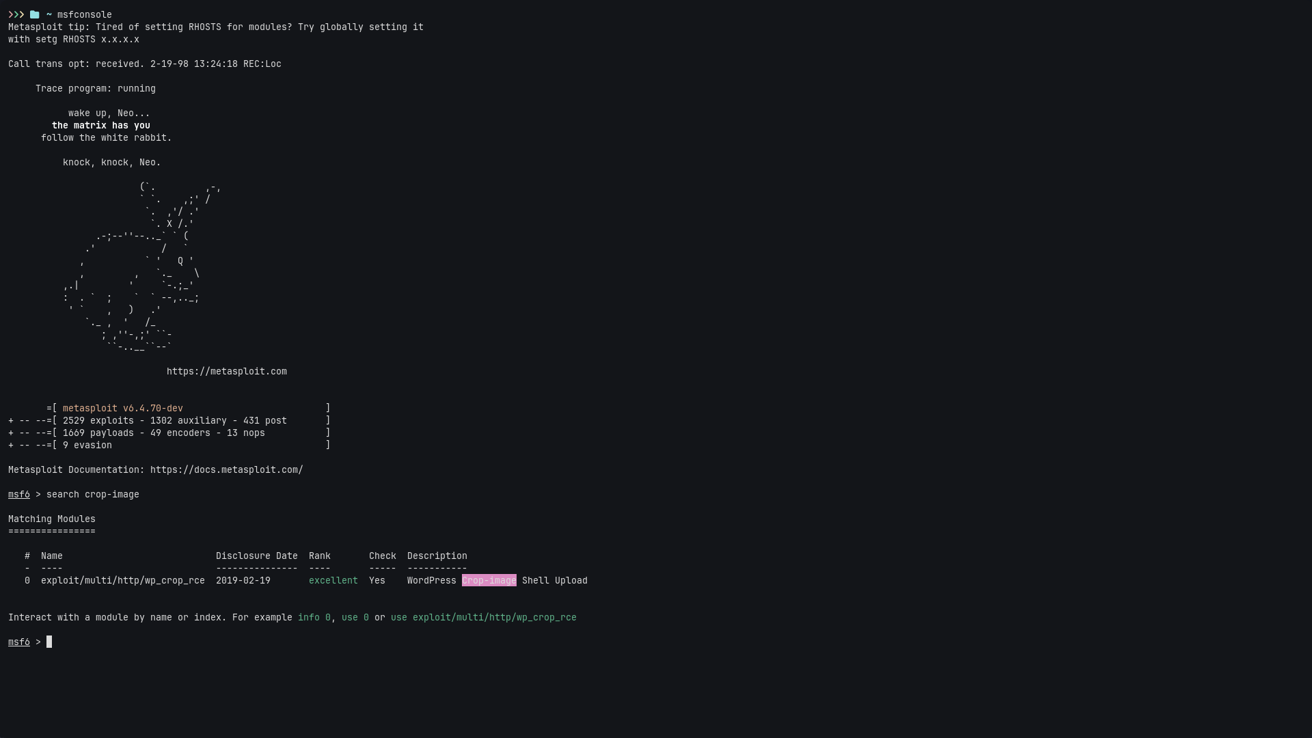The width and height of the screenshot is (1312, 738).
Task: Click the msfconsole command at top
Action: coord(84,14)
